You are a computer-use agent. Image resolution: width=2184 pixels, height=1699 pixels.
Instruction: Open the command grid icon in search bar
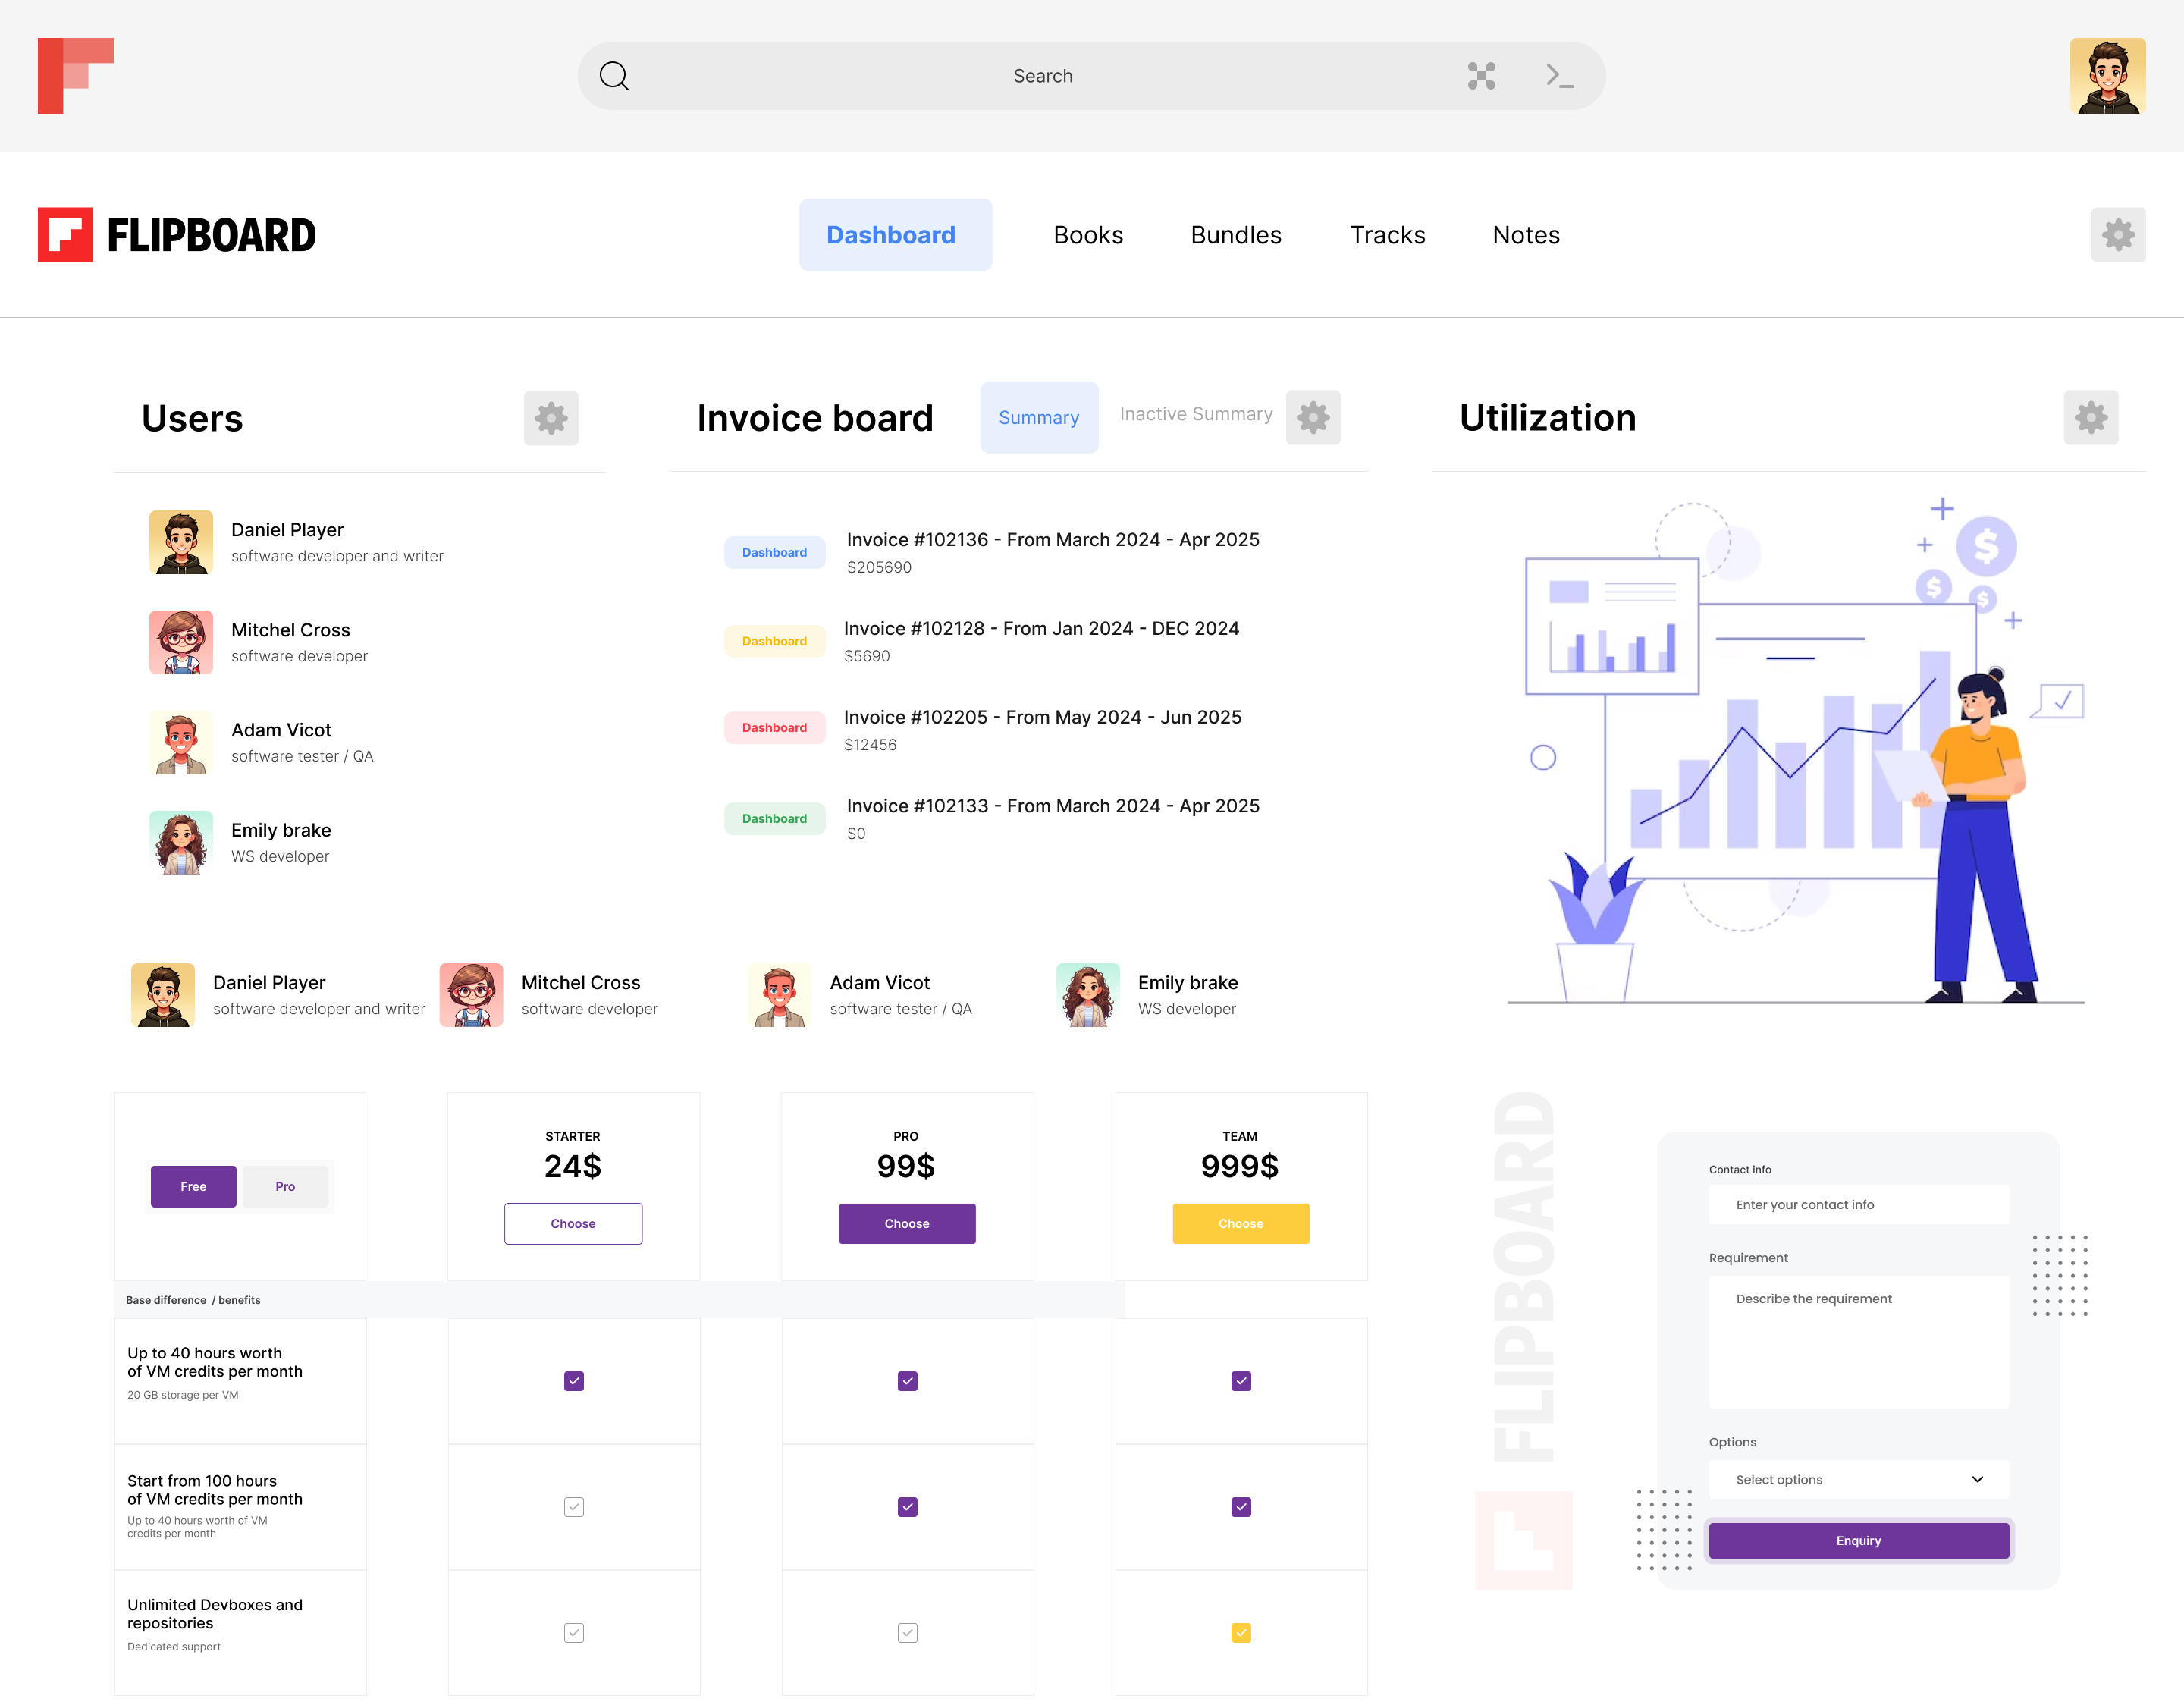[1481, 76]
